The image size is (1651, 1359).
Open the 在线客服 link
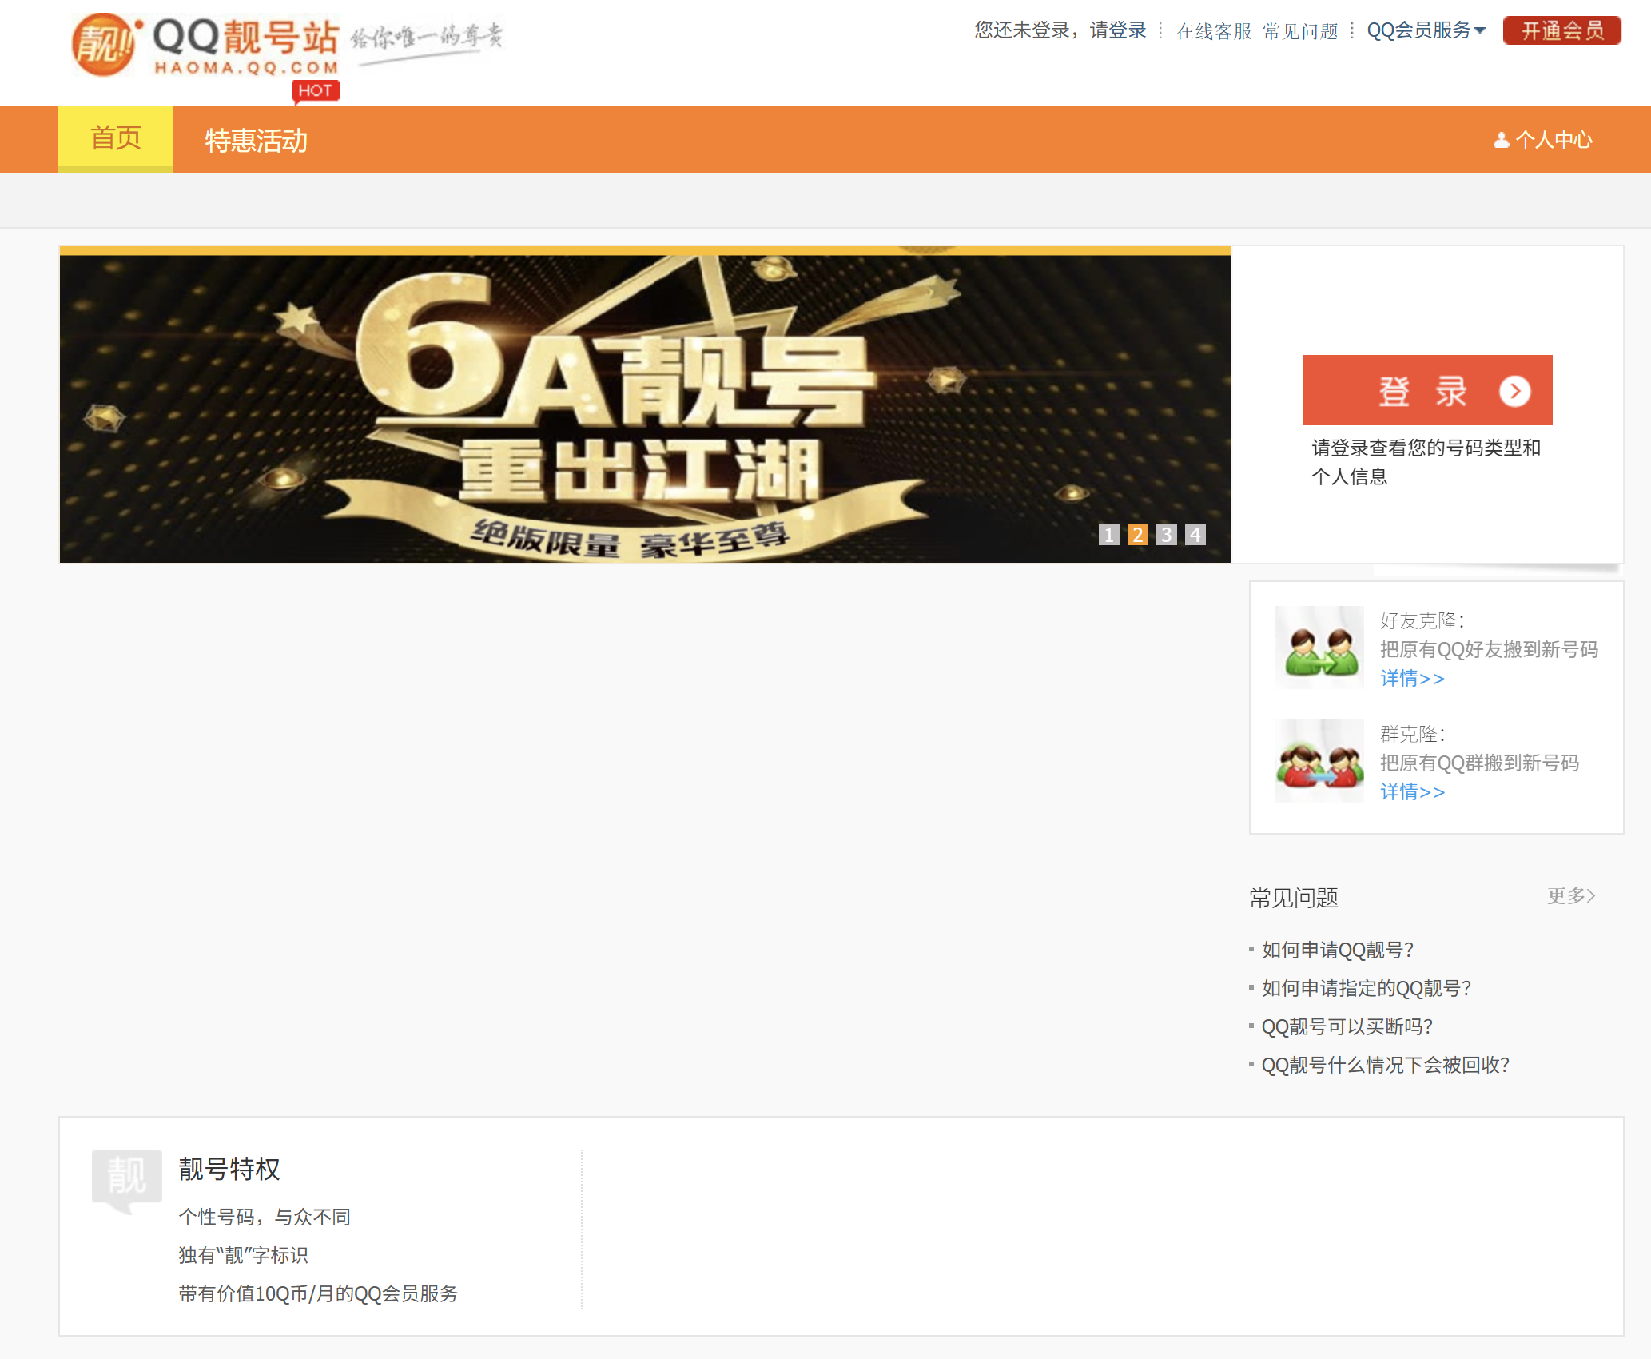[x=1213, y=31]
